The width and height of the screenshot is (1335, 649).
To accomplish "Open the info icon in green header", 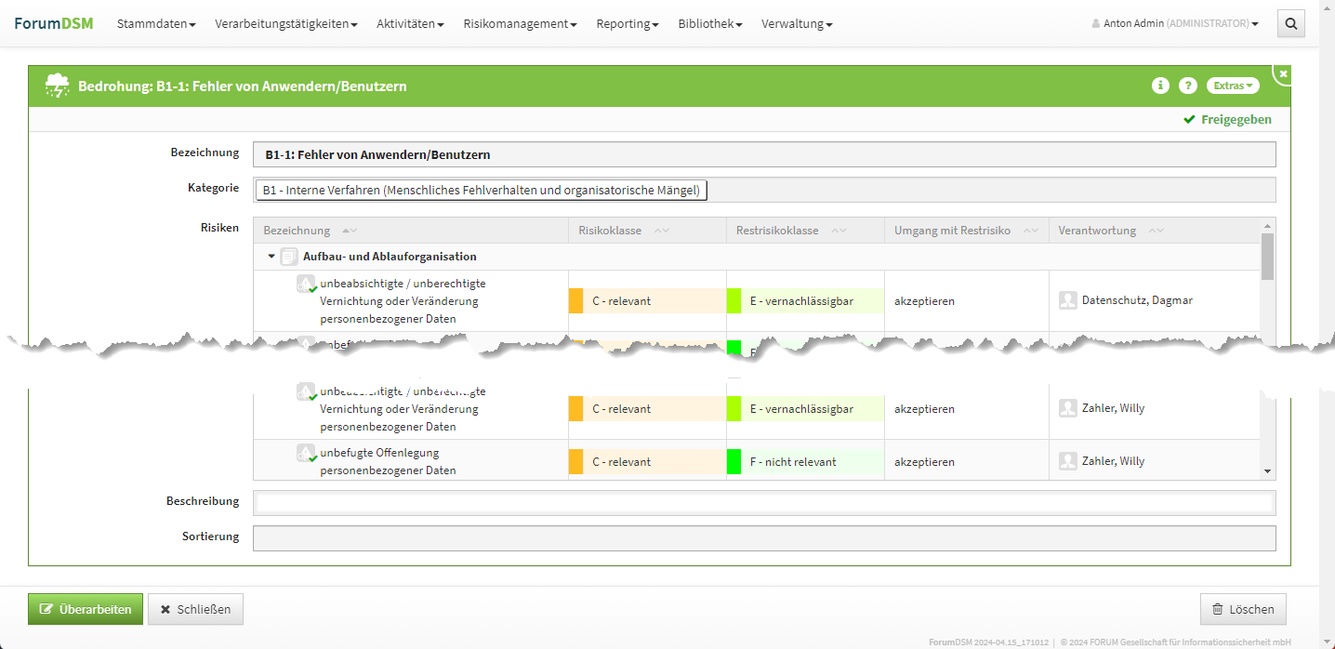I will point(1160,86).
